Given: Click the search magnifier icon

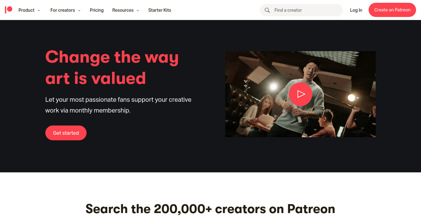Looking at the screenshot, I should (x=267, y=10).
